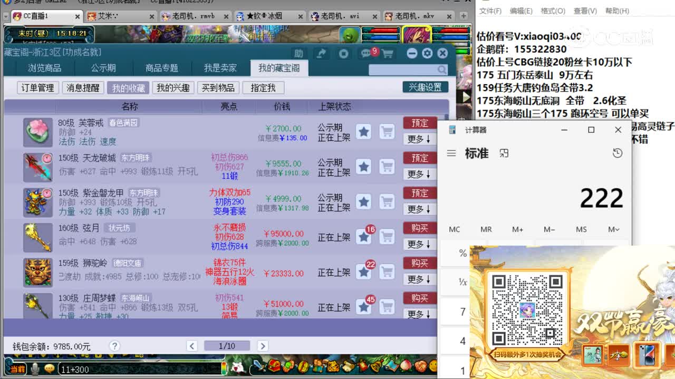Toggle favorite star for 芙蓉戒

(x=363, y=132)
